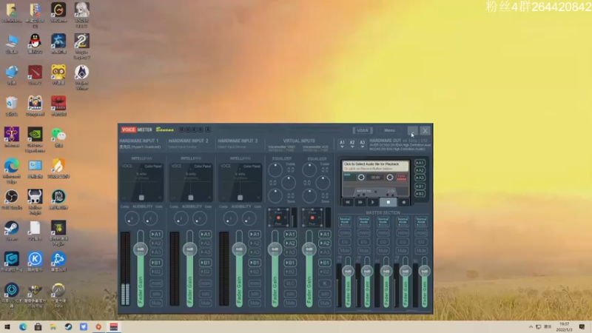The height and width of the screenshot is (333, 592).
Task: Show hidden system tray icons
Action: [531, 327]
